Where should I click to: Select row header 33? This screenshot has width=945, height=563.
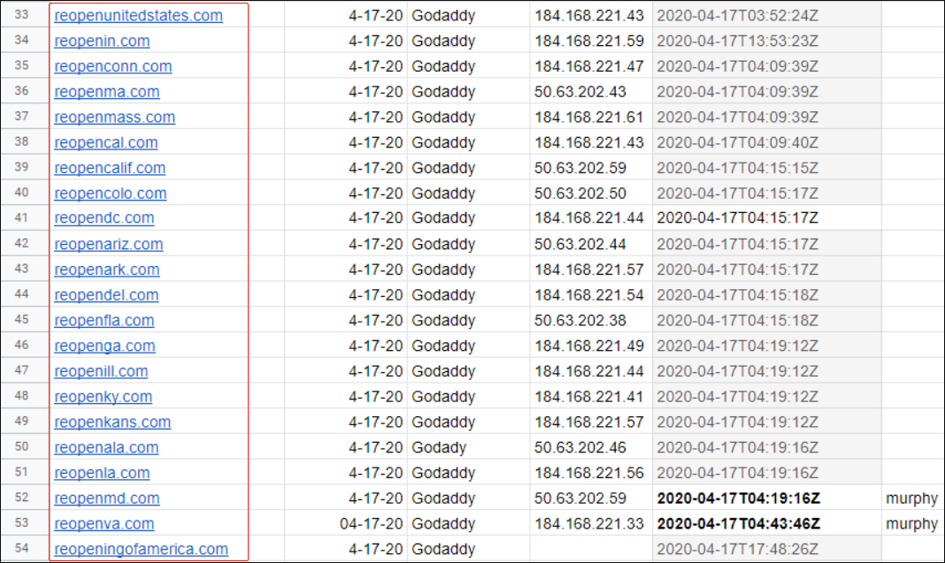[22, 14]
